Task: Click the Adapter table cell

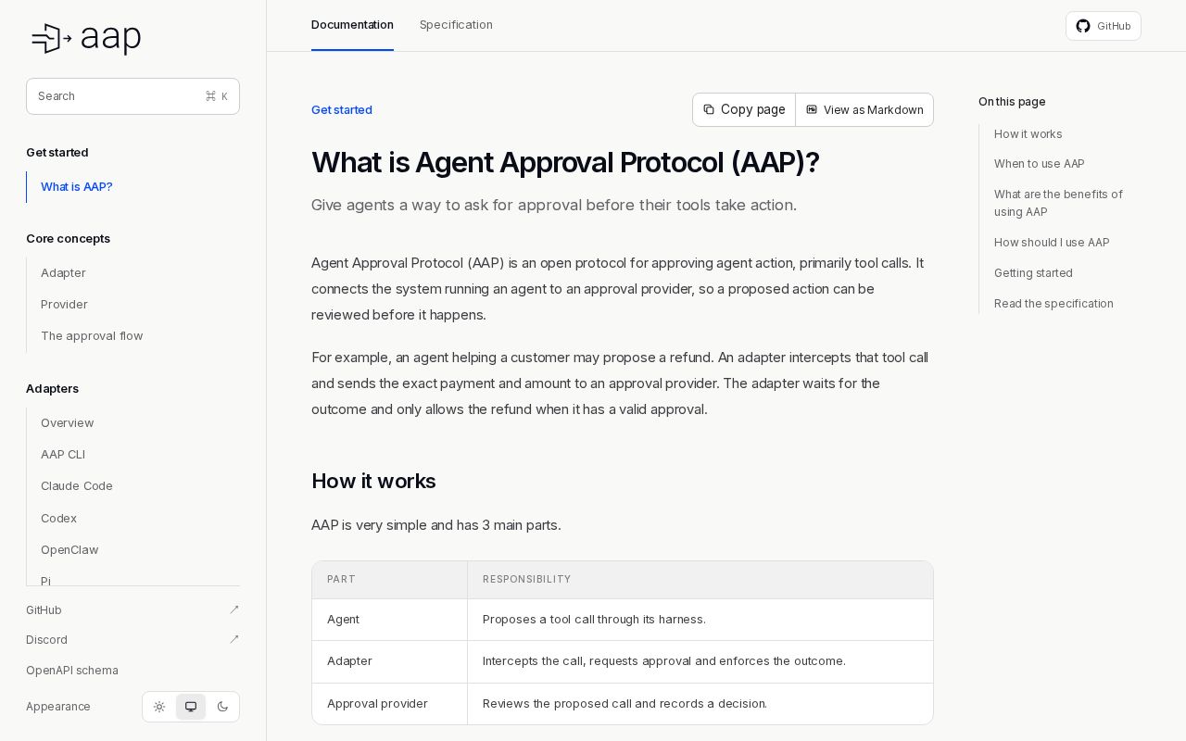Action: tap(390, 661)
